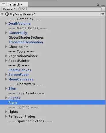Viewport: 106px width, 133px height.
Task: Open the Create dropdown
Action: (9, 9)
